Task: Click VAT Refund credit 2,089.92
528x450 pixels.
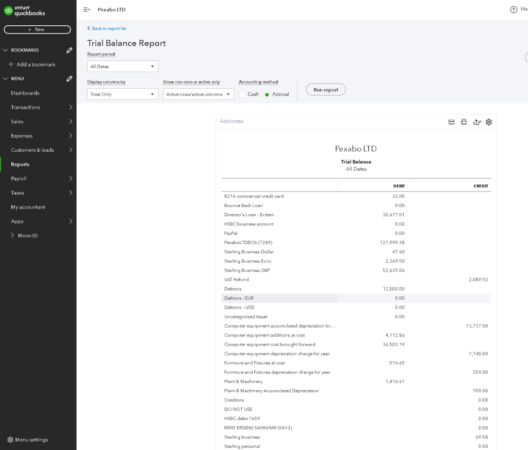Action: (478, 279)
